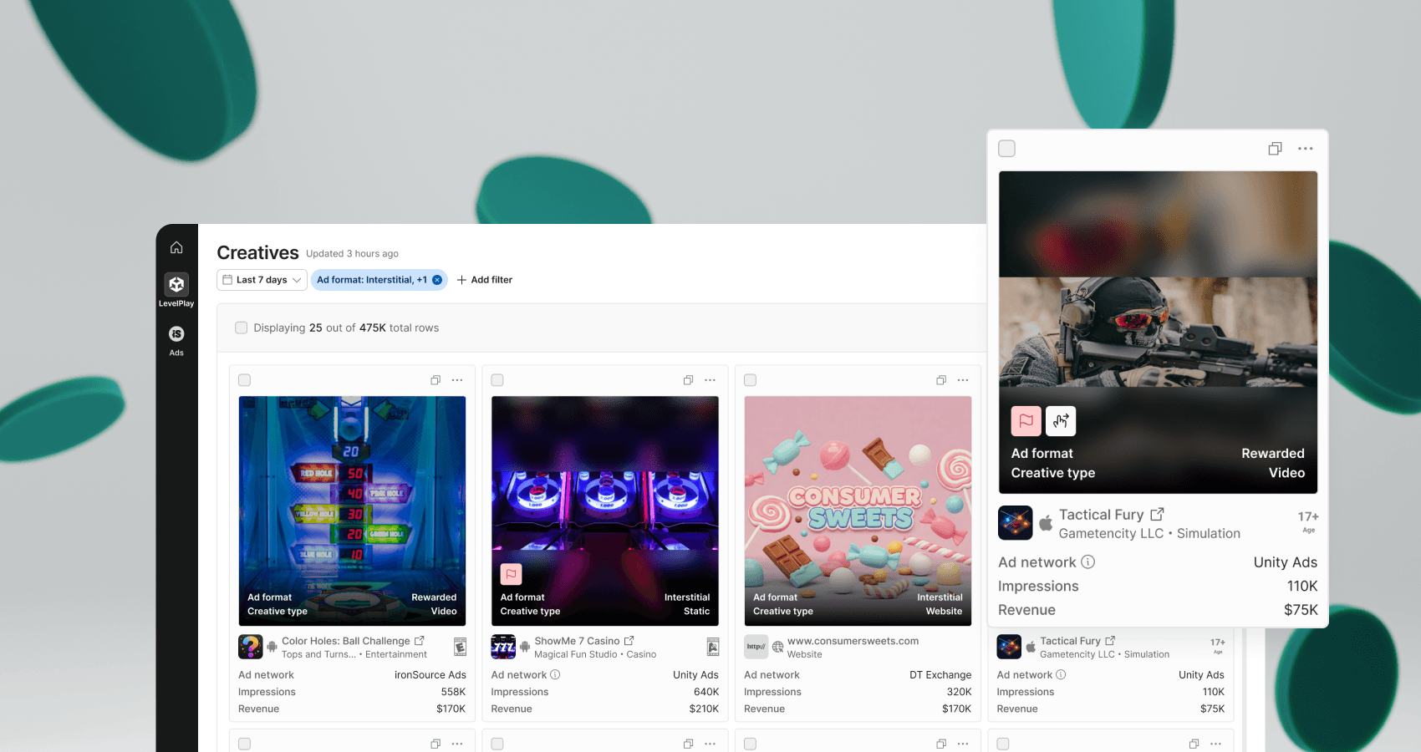Open the Last 7 days dropdown
This screenshot has height=752, width=1421.
(x=261, y=279)
